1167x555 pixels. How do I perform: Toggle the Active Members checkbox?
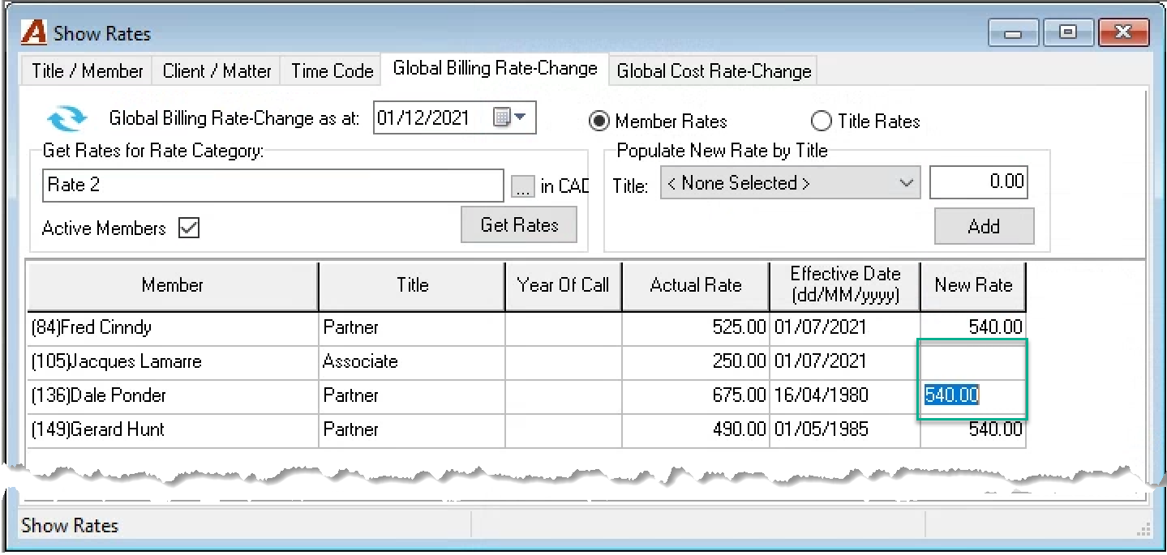tap(189, 228)
